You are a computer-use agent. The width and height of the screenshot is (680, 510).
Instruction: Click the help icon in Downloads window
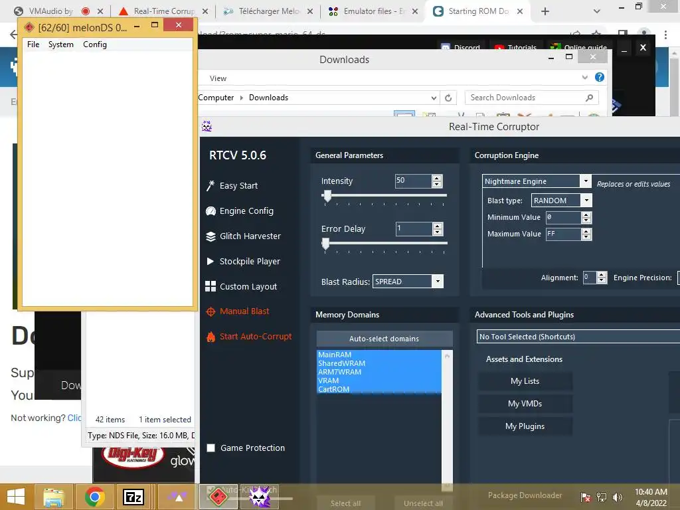600,77
